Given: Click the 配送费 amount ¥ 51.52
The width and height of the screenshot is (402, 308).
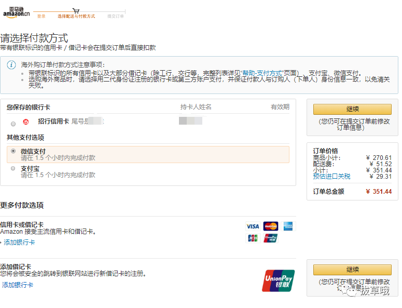Looking at the screenshot, I should (380, 164).
